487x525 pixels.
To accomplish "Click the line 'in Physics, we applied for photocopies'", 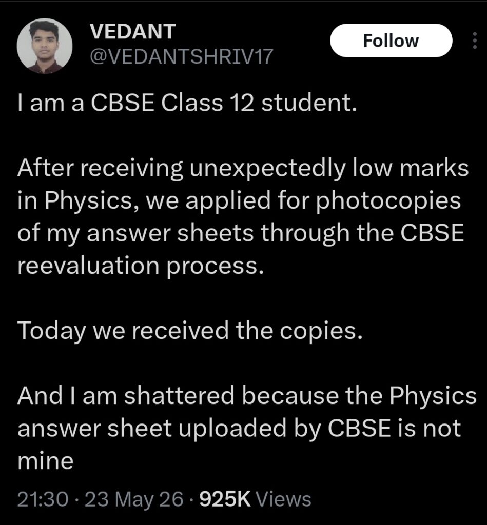I will click(x=239, y=200).
